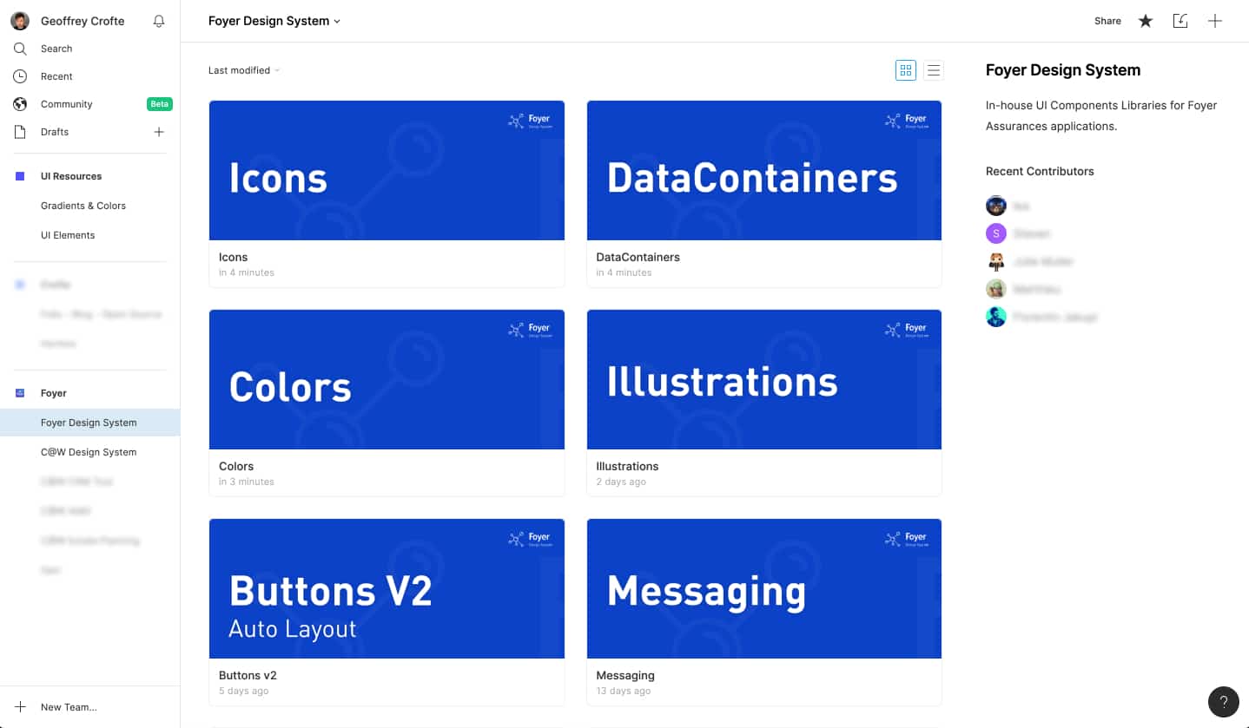Click the UI Resources team square icon
The image size is (1249, 728).
(x=20, y=176)
